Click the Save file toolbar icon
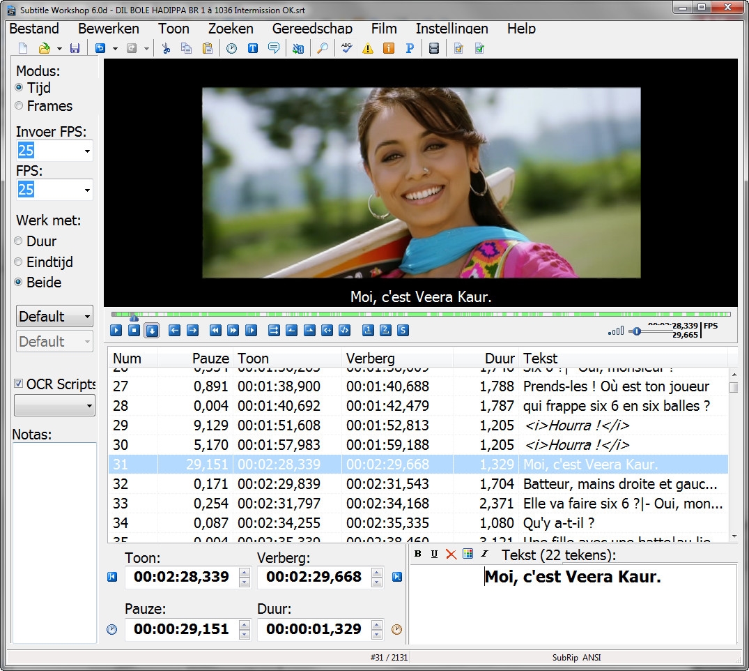This screenshot has width=749, height=671. pyautogui.click(x=75, y=48)
